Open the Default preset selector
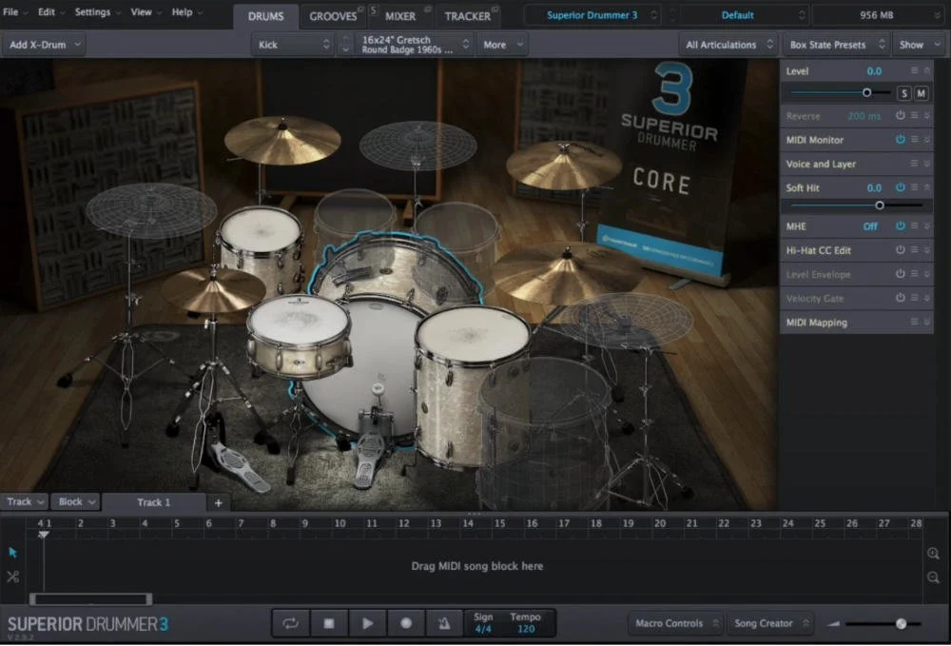This screenshot has width=951, height=646. pos(745,15)
